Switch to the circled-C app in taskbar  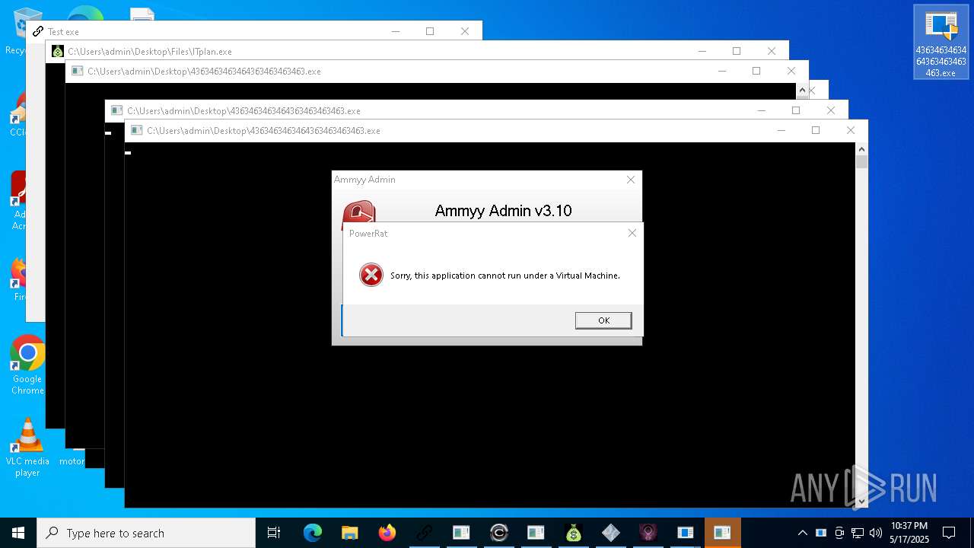pyautogui.click(x=499, y=533)
